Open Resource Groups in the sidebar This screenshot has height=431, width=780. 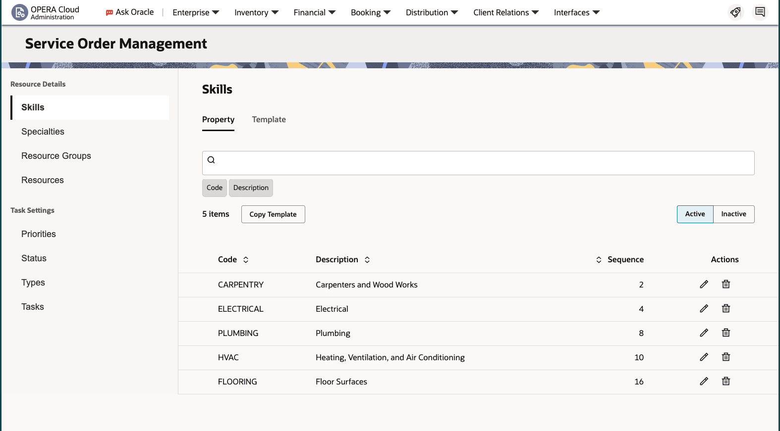pos(90,156)
